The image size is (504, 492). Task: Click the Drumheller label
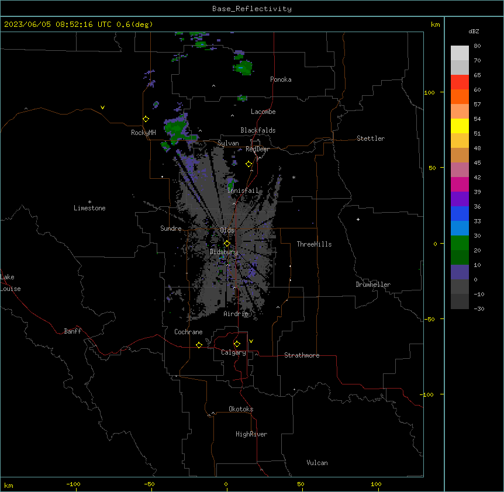click(x=373, y=285)
